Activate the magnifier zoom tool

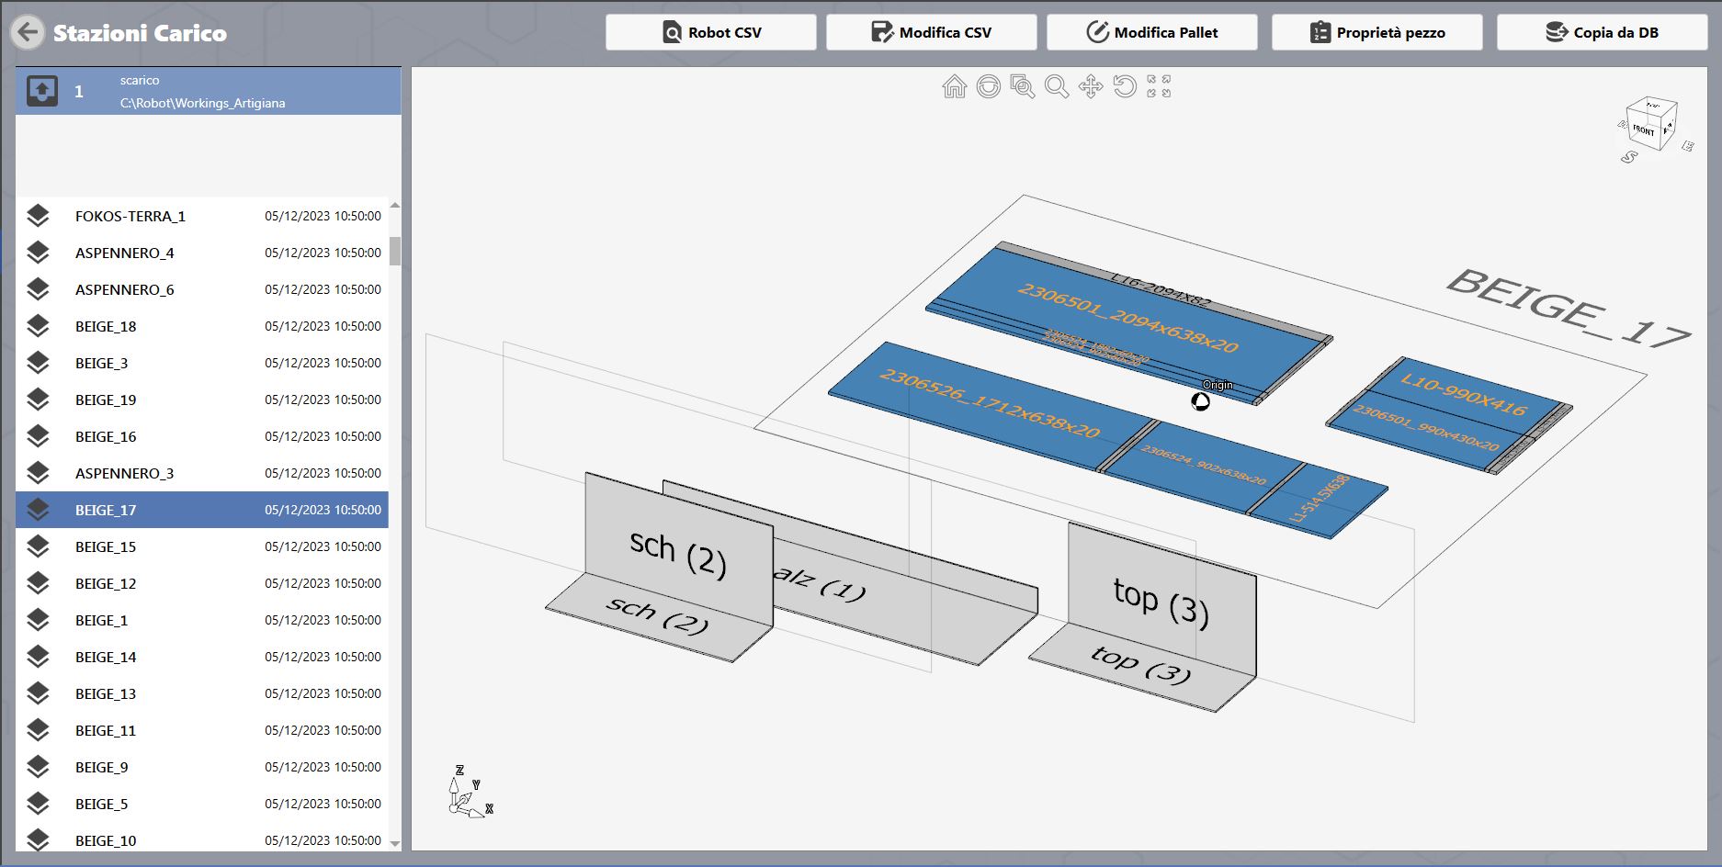point(1057,86)
